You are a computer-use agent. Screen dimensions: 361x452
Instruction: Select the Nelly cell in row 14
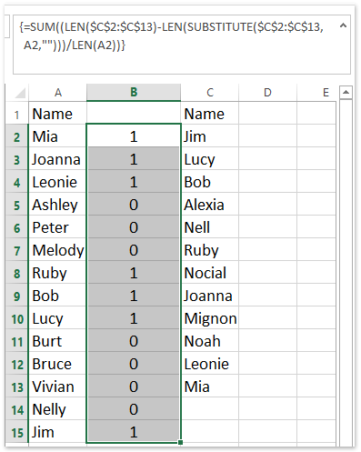[57, 409]
